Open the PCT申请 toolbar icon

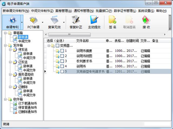[x=33, y=20]
